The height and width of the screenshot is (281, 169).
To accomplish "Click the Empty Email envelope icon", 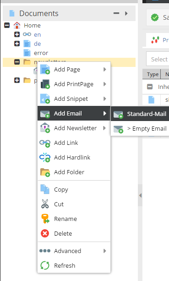I will [x=118, y=129].
